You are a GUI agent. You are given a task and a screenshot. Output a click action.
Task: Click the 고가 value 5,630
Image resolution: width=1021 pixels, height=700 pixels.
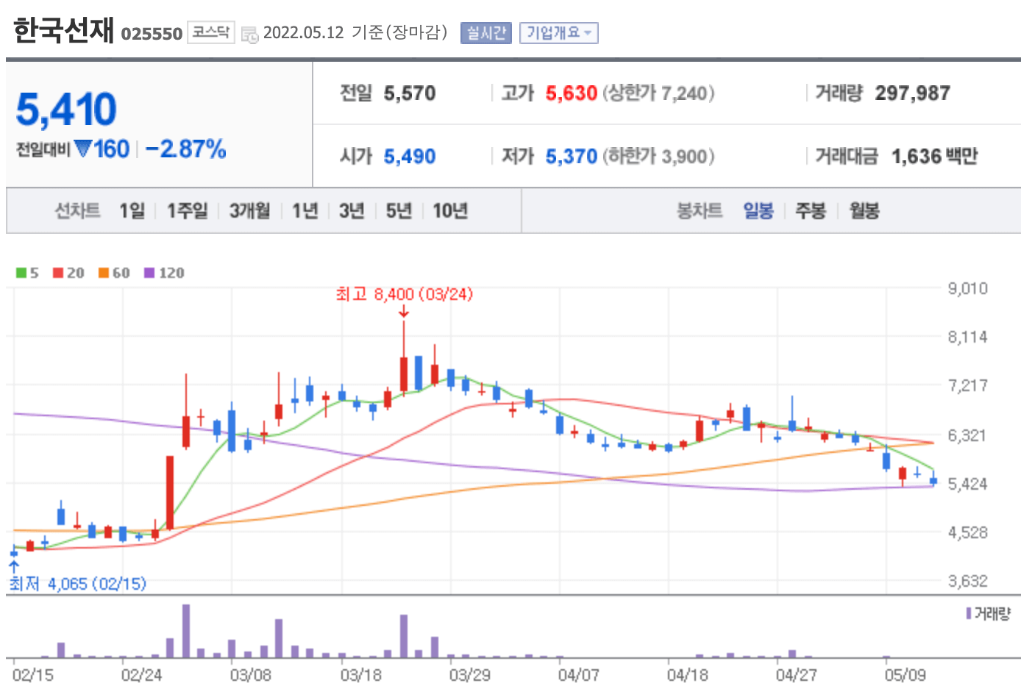[x=572, y=93]
